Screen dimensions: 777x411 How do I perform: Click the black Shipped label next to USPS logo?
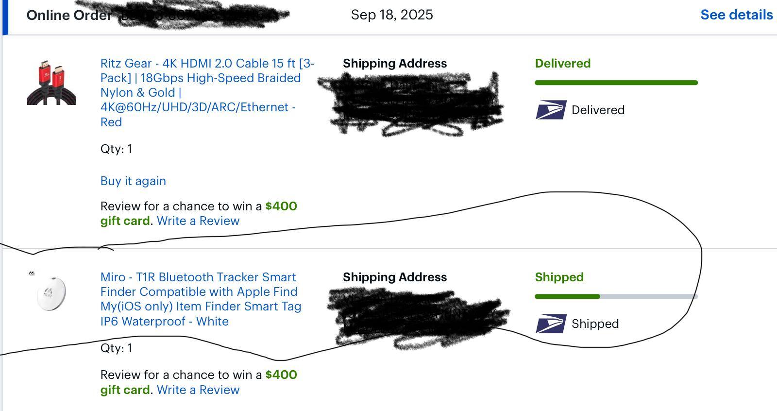tap(595, 324)
